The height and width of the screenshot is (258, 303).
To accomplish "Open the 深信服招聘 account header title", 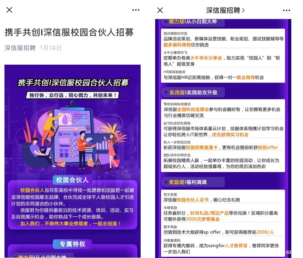I will tap(225, 10).
